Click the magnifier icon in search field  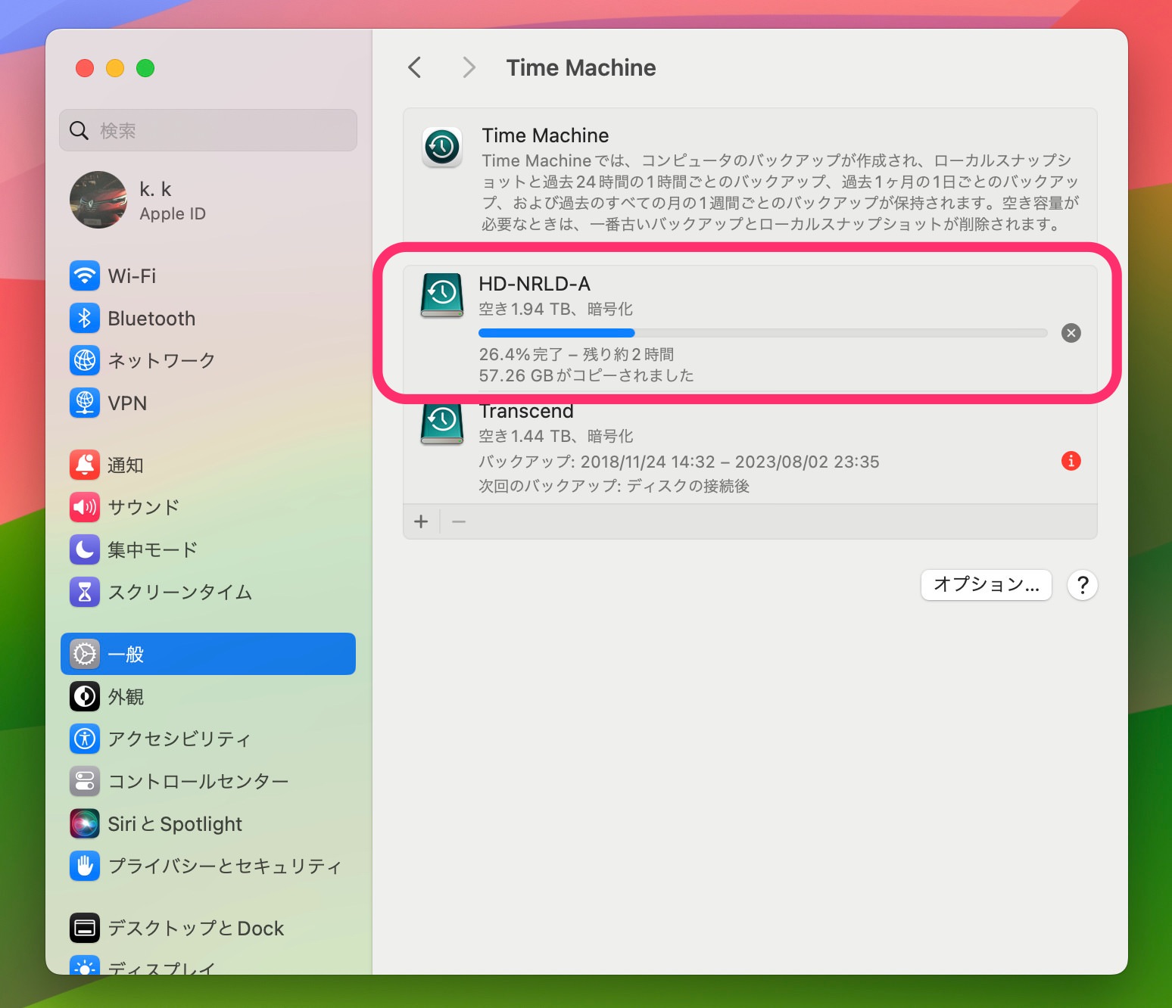click(79, 130)
